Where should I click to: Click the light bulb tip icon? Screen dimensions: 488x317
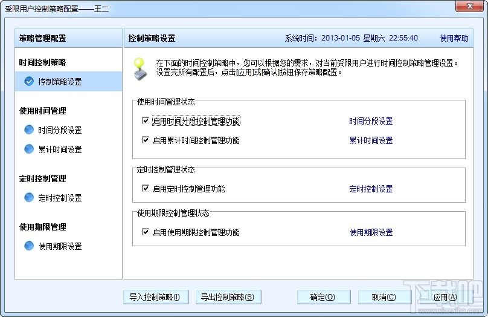coord(140,69)
